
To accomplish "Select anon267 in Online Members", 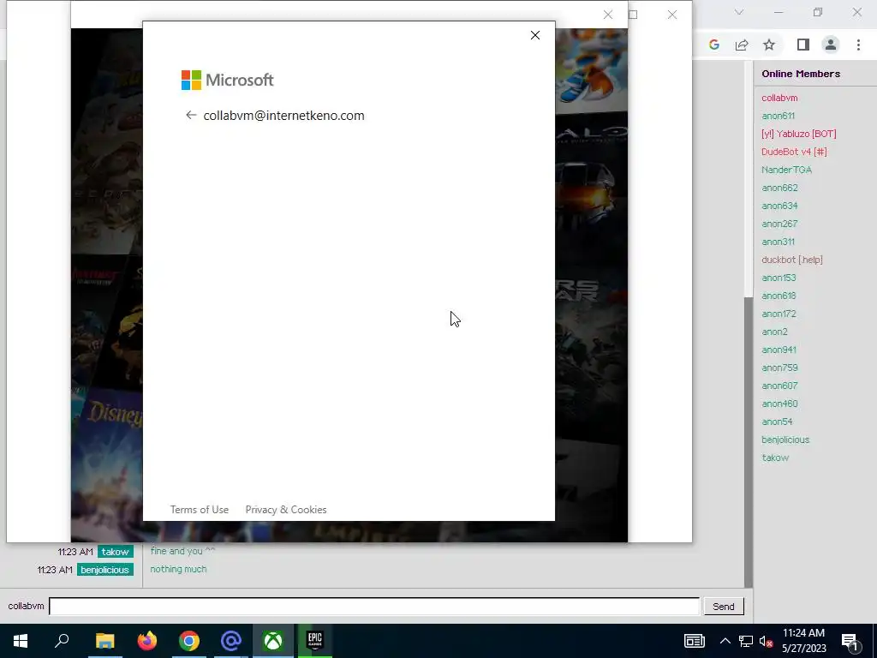I will pos(779,224).
